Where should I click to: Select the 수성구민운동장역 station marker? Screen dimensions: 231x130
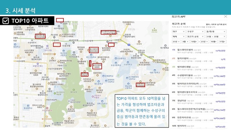(47, 69)
